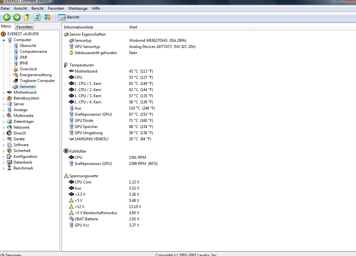Click the Sensortyp chip icon
The image size is (356, 256).
[71, 41]
